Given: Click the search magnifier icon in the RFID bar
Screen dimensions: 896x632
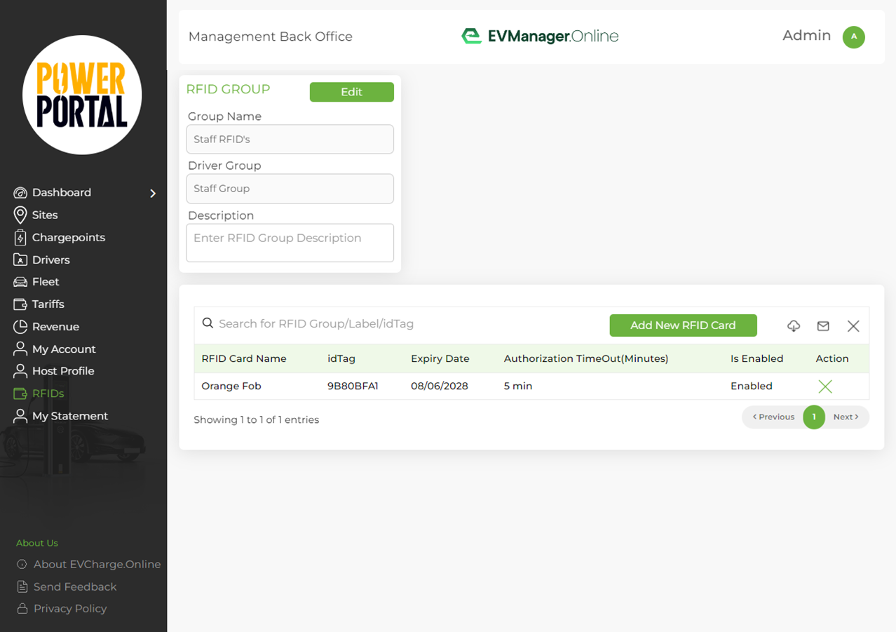Looking at the screenshot, I should tap(208, 323).
